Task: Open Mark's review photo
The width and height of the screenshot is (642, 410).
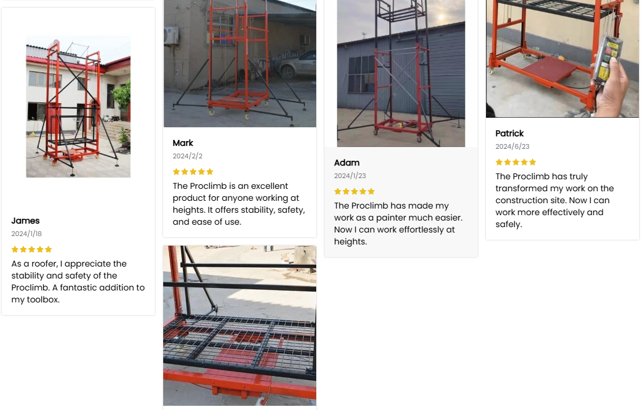Action: 240,63
